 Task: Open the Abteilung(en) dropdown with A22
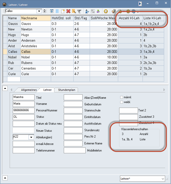(x=31, y=137)
